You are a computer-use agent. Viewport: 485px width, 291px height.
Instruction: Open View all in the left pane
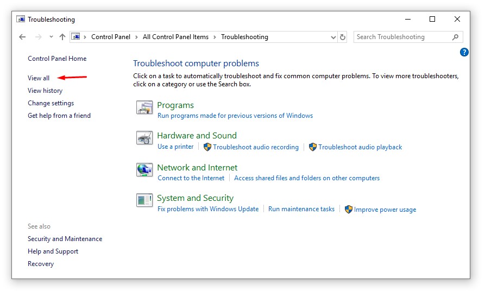coord(39,78)
